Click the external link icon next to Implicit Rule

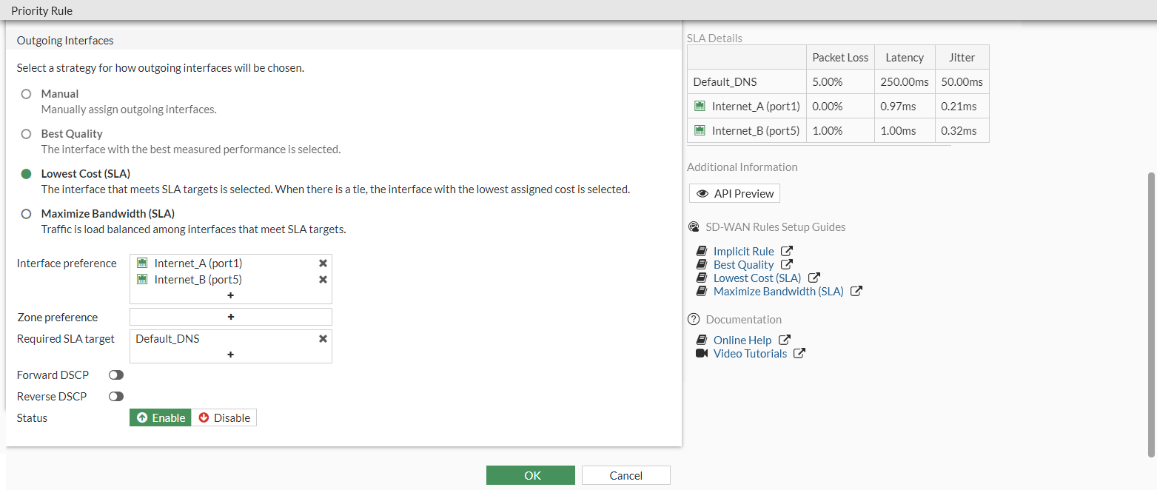(787, 252)
